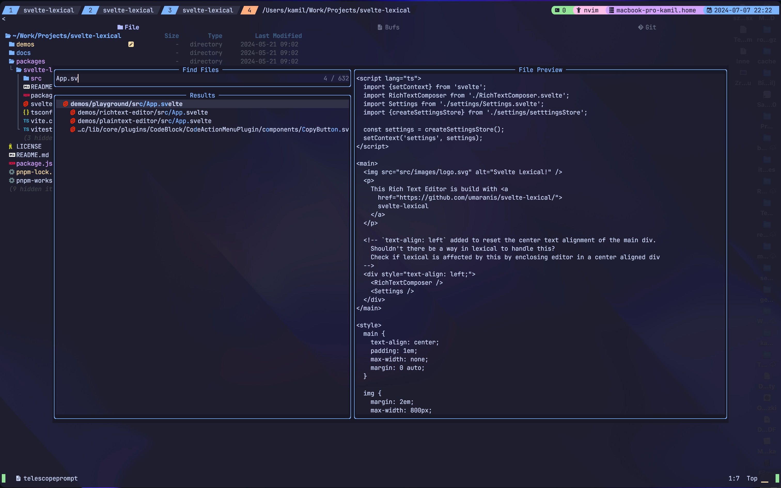Click the Top scroll indicator in the statusline

pos(752,478)
